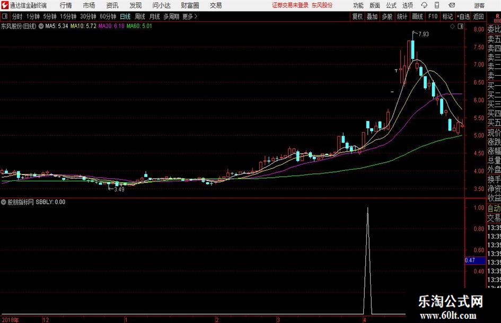Select the 1分钟 period
501x323 pixels.
(33, 16)
